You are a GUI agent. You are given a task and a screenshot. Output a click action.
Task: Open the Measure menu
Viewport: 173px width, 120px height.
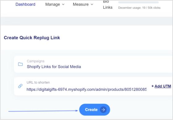point(83,4)
